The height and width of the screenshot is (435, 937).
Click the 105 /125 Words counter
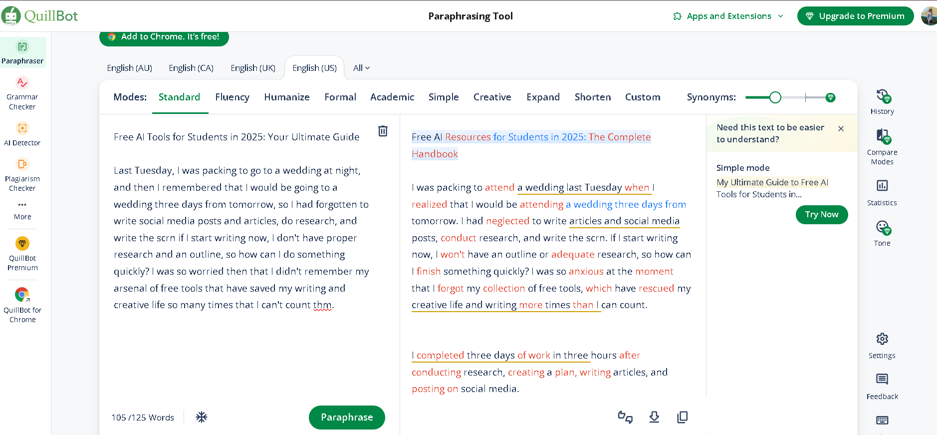(x=143, y=418)
